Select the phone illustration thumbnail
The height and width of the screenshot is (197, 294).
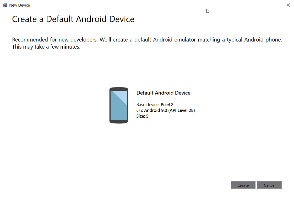tap(119, 105)
